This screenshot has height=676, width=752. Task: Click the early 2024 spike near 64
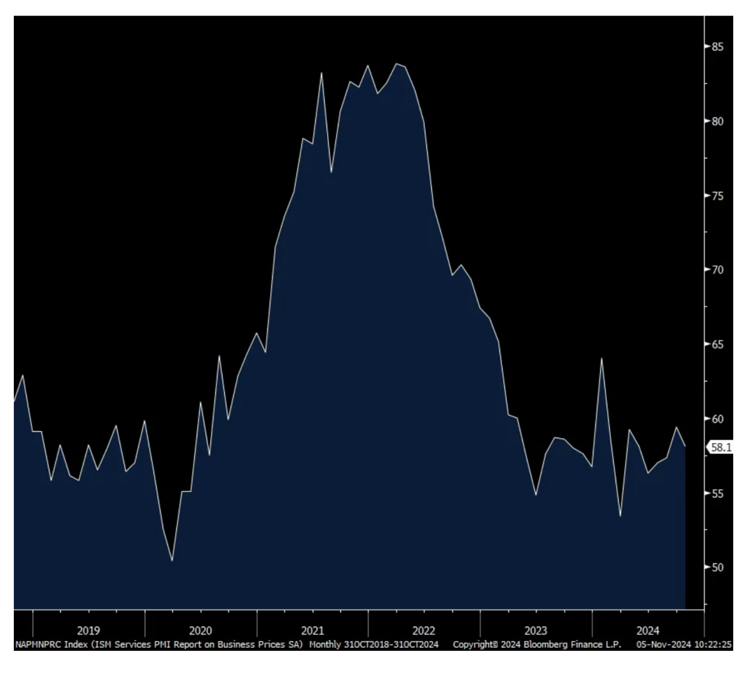[602, 359]
